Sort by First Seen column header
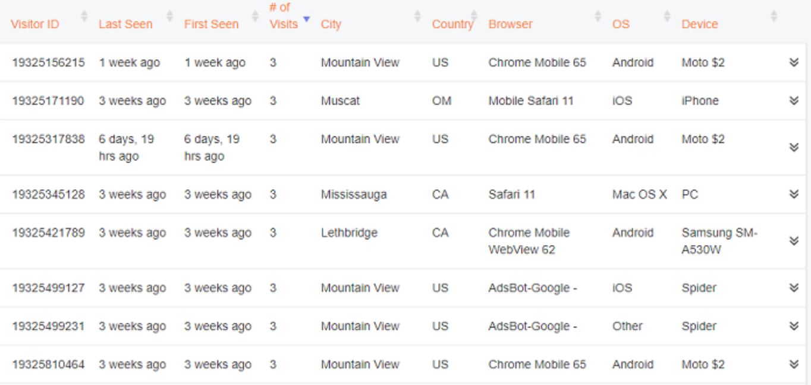Image resolution: width=811 pixels, height=385 pixels. pyautogui.click(x=211, y=24)
